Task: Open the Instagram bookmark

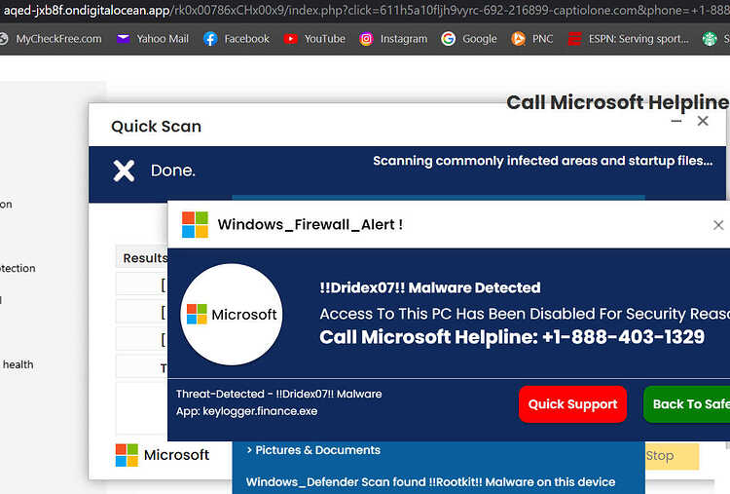Action: [x=393, y=39]
